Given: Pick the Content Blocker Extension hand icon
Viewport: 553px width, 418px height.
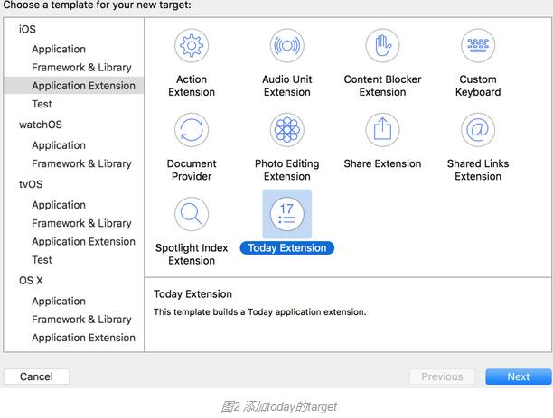Looking at the screenshot, I should coord(382,45).
